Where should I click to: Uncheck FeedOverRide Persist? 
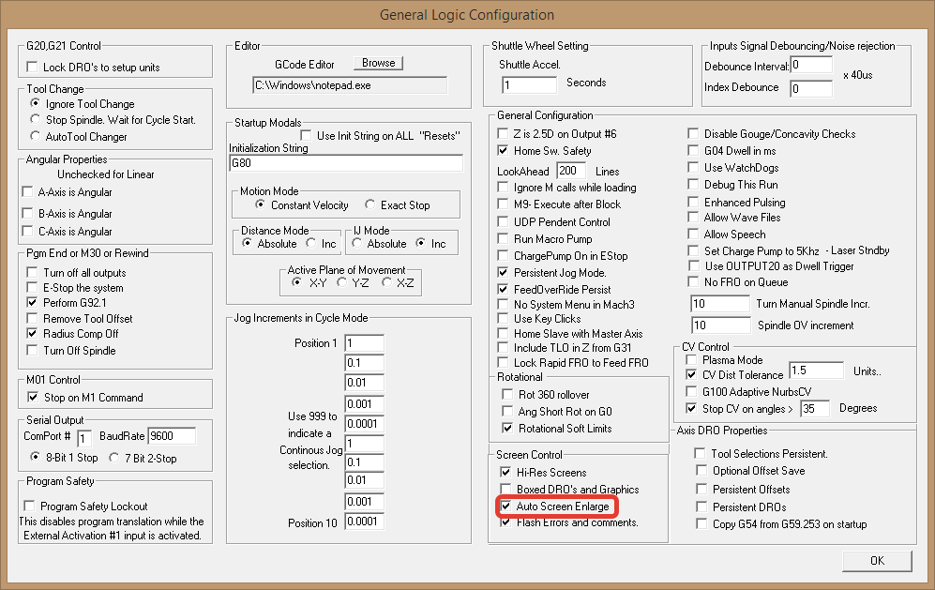coord(504,289)
